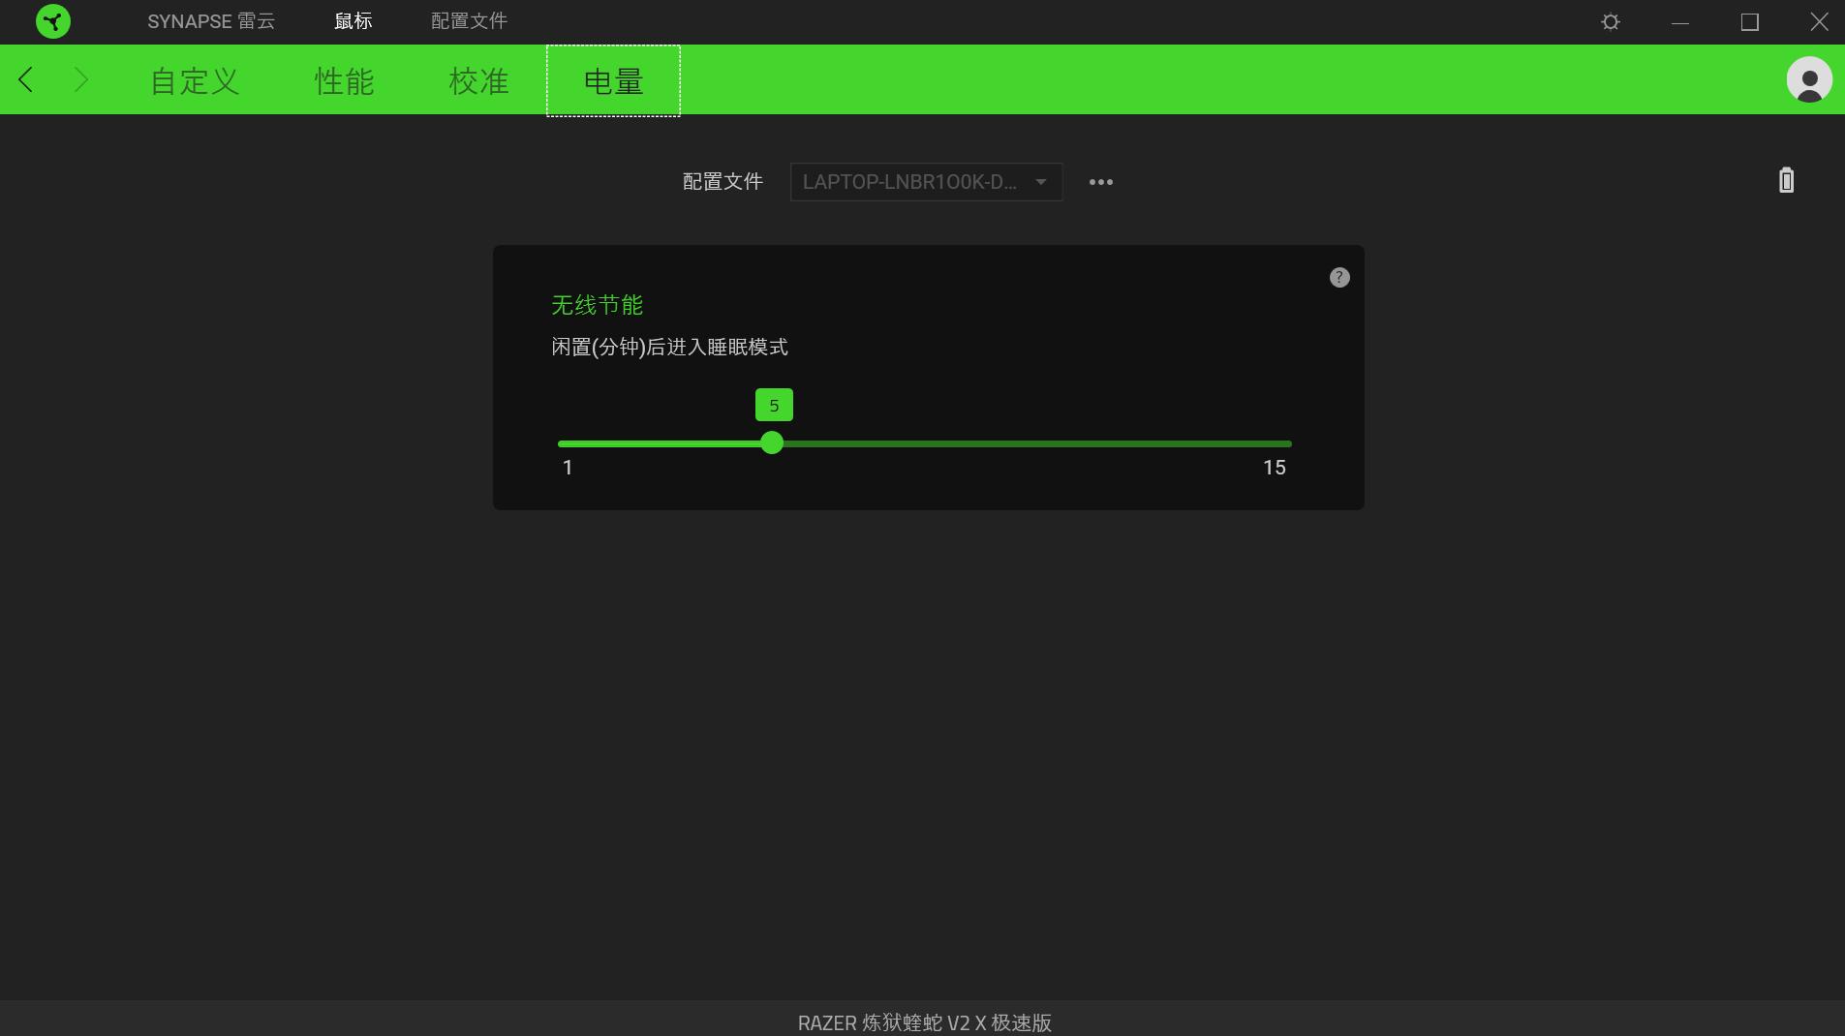1845x1036 pixels.
Task: Open the 校准 tab
Action: point(477,81)
